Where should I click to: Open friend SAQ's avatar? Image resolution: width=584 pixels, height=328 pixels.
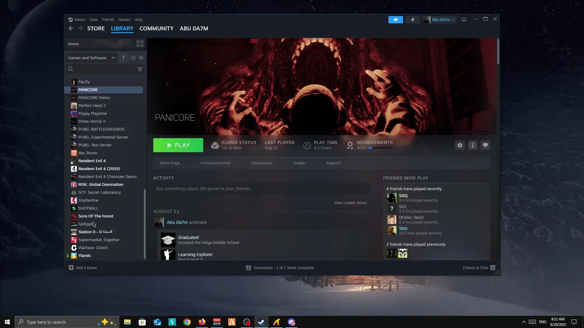[x=391, y=198]
